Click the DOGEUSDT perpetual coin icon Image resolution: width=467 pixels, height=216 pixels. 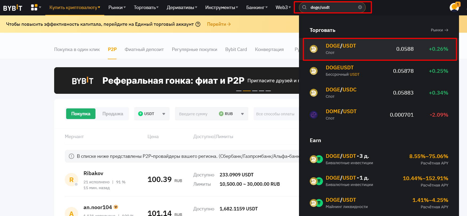[x=314, y=71]
